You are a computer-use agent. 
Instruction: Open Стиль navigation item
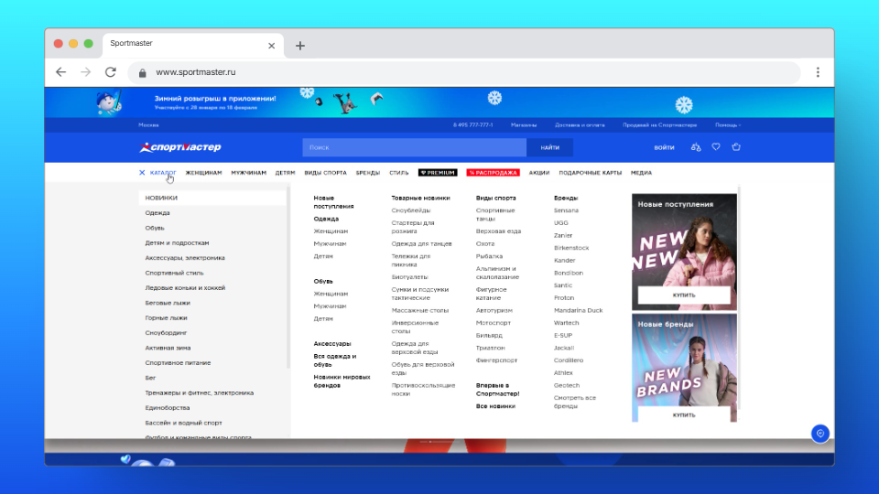tap(399, 173)
